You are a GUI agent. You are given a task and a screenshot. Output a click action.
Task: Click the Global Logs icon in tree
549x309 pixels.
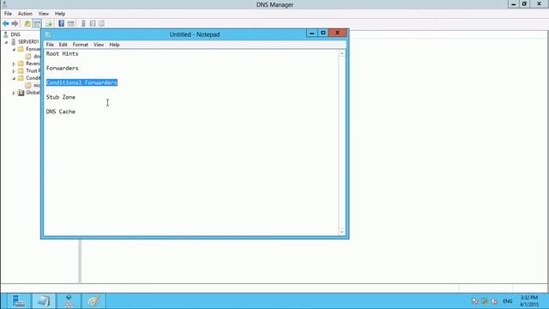(x=21, y=93)
